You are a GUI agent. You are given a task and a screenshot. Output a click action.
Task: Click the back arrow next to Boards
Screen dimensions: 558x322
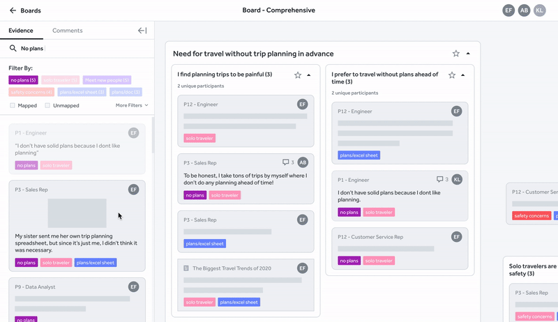(13, 10)
